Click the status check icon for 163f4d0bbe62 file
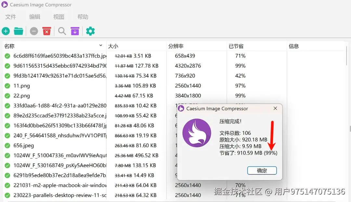351x202 pixels. click(x=7, y=125)
